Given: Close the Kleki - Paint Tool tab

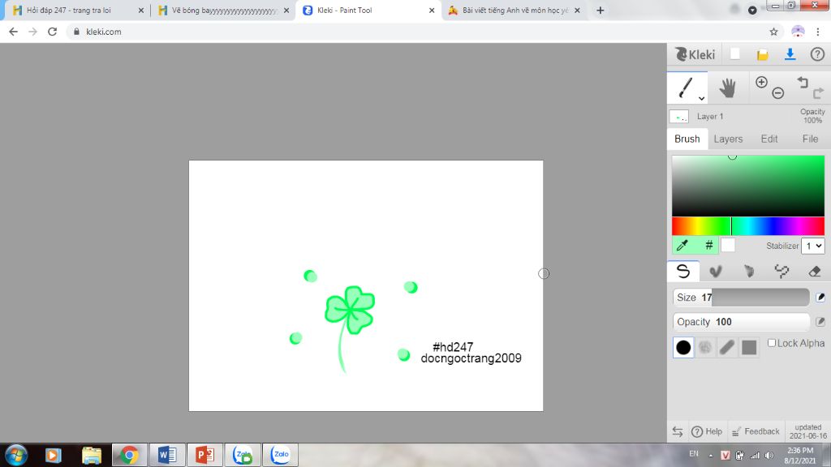Looking at the screenshot, I should [432, 10].
